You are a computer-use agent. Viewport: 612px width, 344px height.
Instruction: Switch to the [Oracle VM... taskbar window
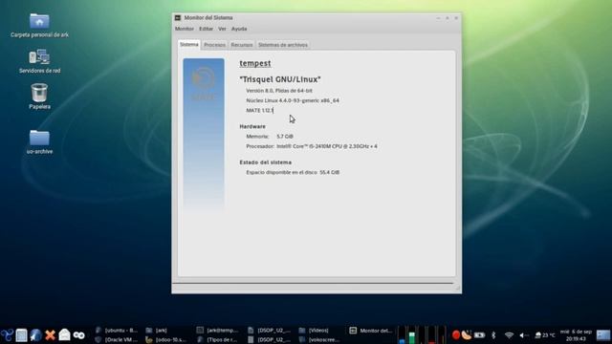117,340
